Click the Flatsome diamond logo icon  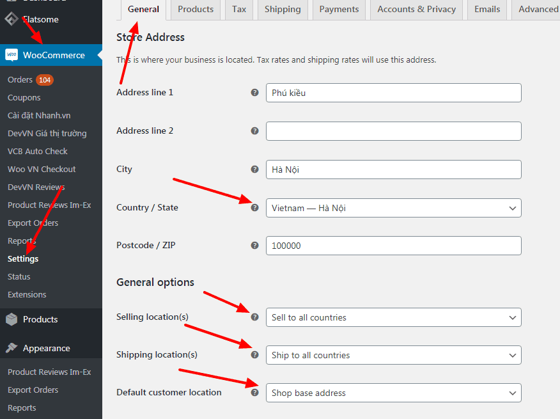click(11, 19)
